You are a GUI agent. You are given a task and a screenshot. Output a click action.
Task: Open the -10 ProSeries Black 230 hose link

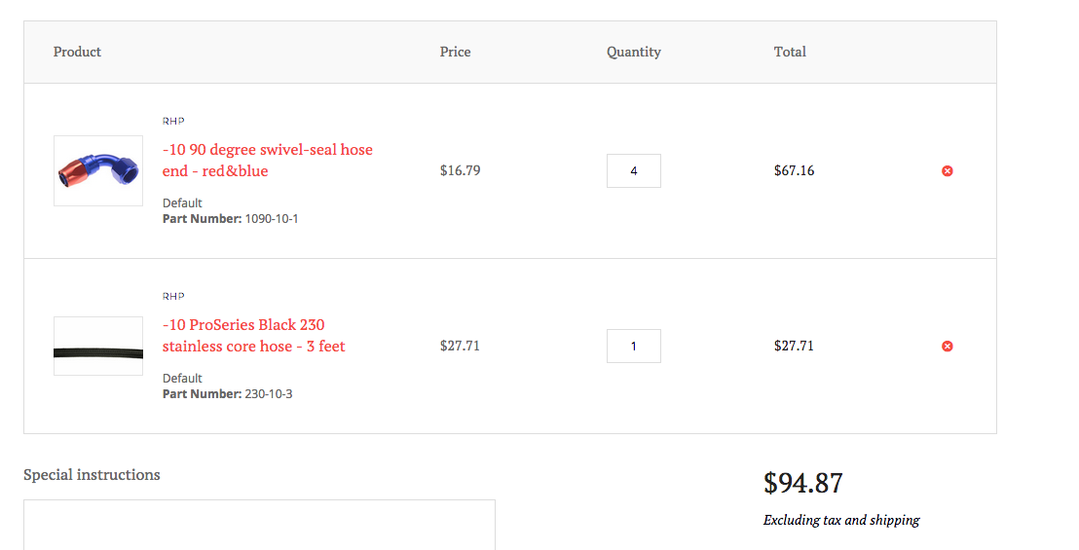[253, 336]
